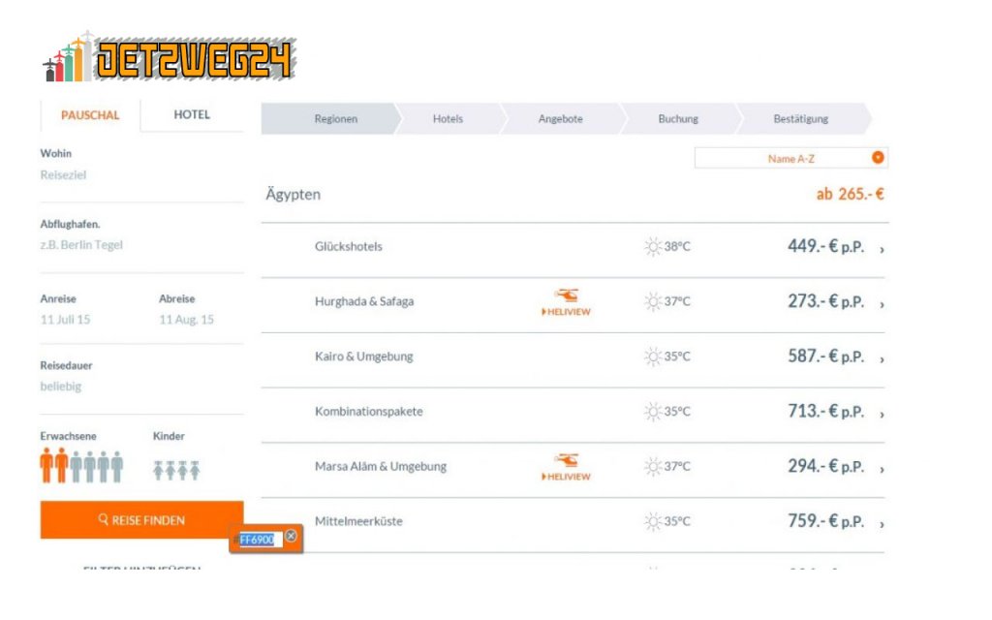Open the Name A-Z sort dropdown
Viewport: 992px width, 620px height.
[878, 158]
